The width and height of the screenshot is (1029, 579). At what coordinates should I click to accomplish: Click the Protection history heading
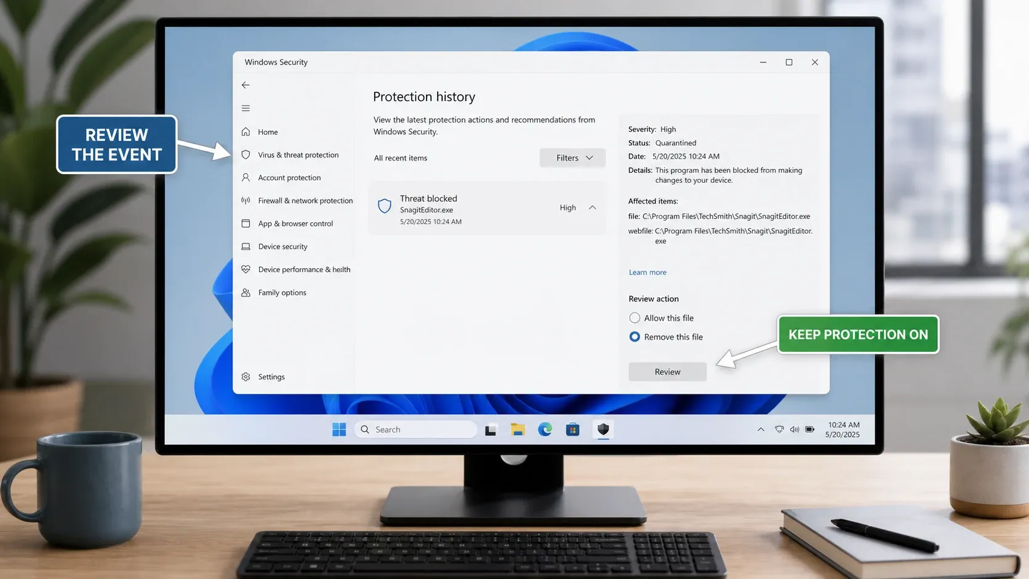point(424,97)
